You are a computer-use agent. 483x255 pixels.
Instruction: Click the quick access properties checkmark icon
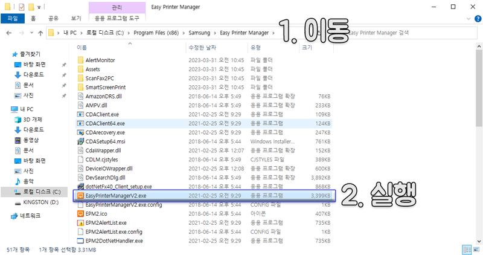point(21,7)
